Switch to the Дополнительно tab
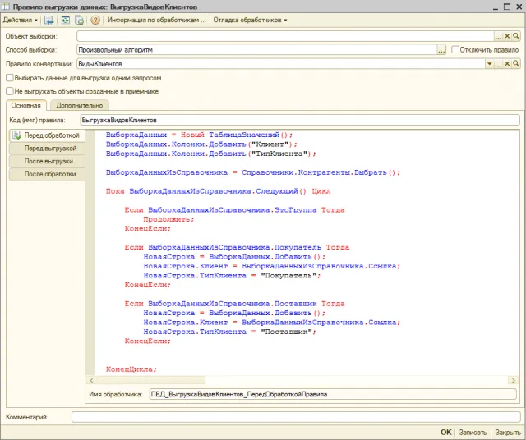This screenshot has height=440, width=526. pyautogui.click(x=79, y=106)
